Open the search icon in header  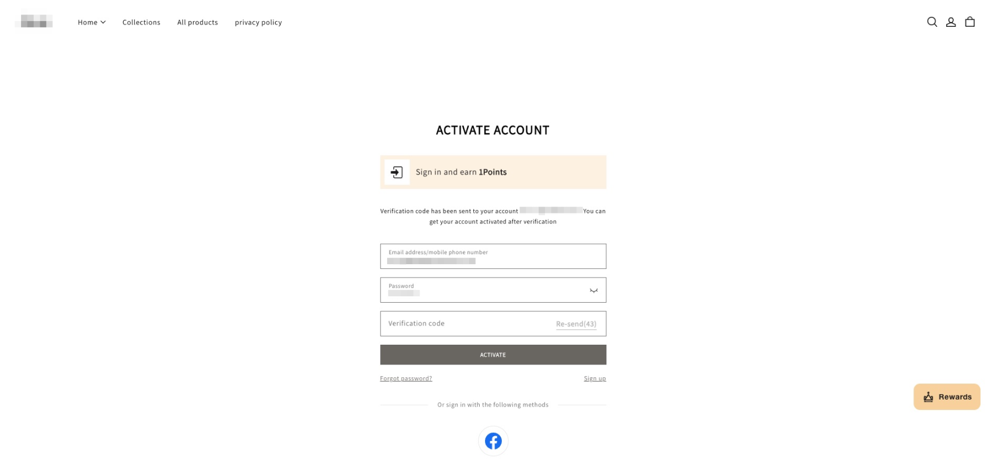(932, 22)
